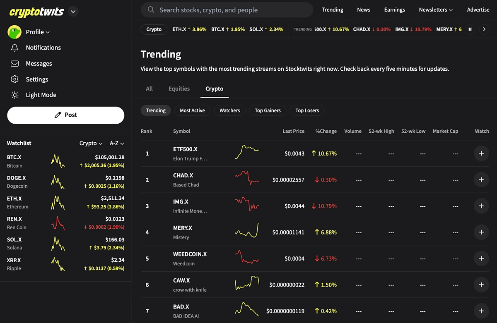Pause the trending ticker
Viewport: 497px width, 323px height.
pyautogui.click(x=470, y=29)
